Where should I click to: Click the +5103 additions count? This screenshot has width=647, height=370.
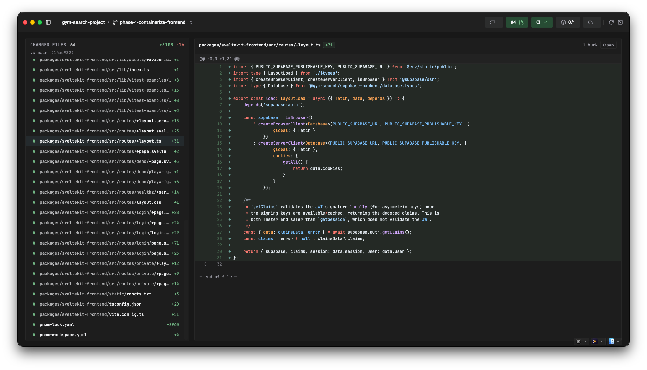pos(166,45)
